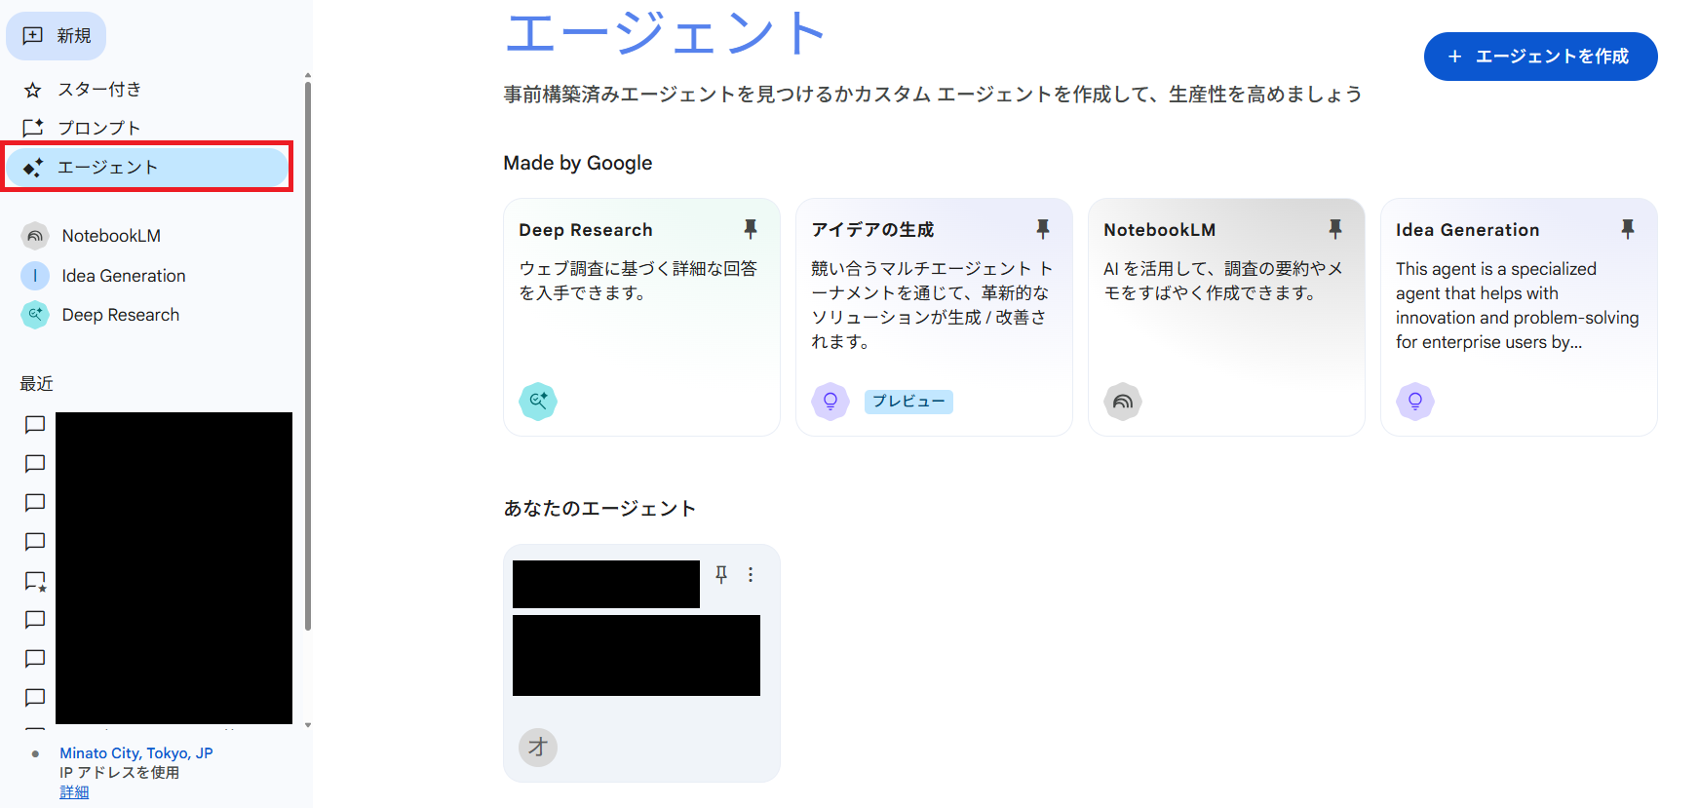Open the 詳細 details link
This screenshot has width=1699, height=808.
coord(74,792)
